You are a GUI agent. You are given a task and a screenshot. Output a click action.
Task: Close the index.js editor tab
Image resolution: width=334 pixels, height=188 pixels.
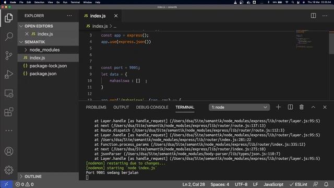116,16
